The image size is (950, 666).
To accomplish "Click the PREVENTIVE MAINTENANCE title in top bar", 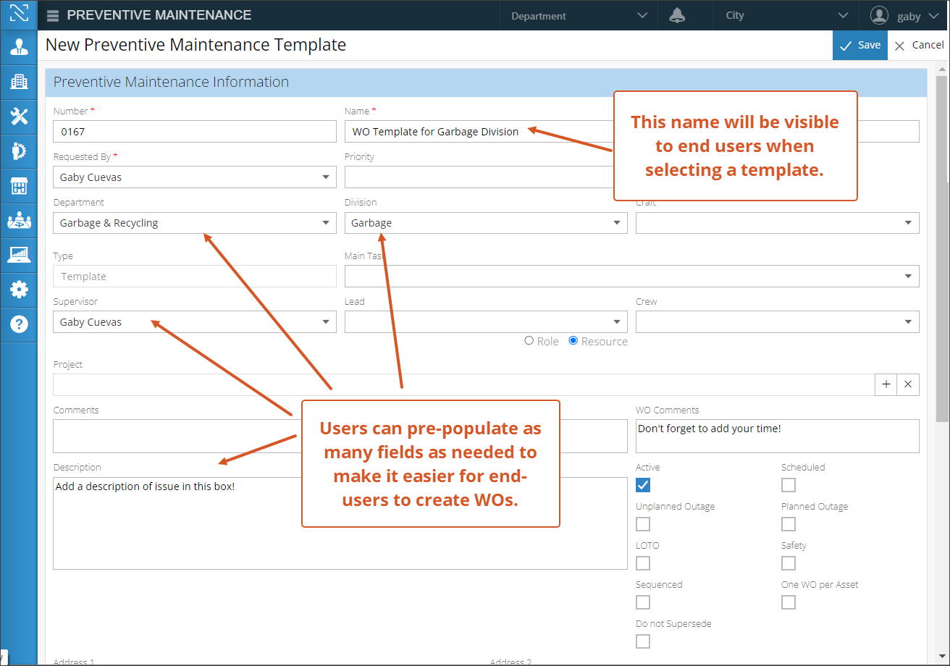I will click(159, 15).
